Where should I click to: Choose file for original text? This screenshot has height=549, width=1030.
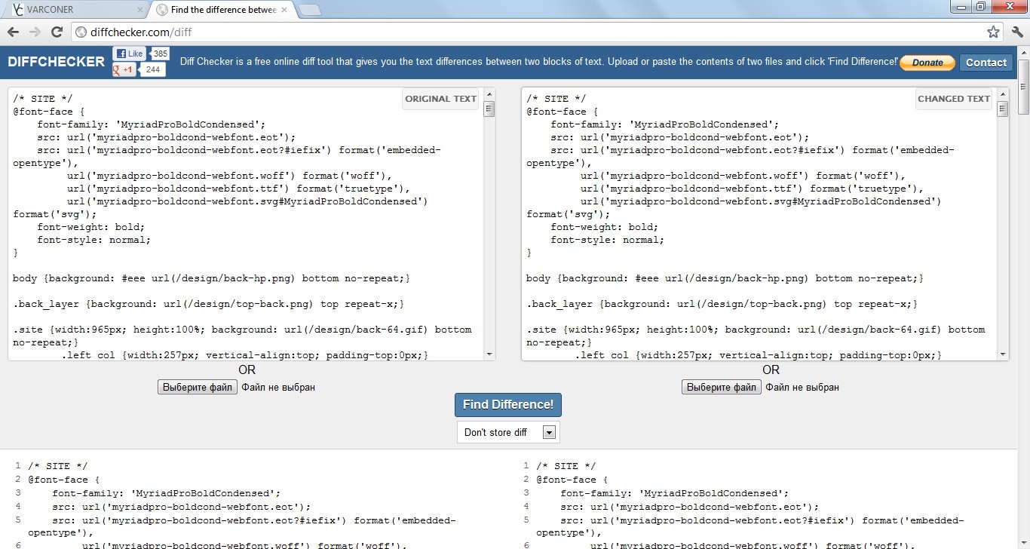pyautogui.click(x=198, y=387)
